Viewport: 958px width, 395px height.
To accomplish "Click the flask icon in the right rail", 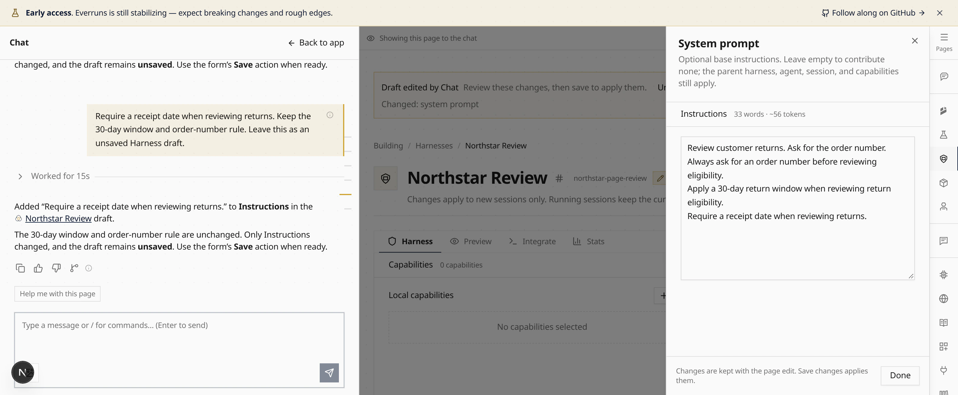I will pyautogui.click(x=944, y=135).
